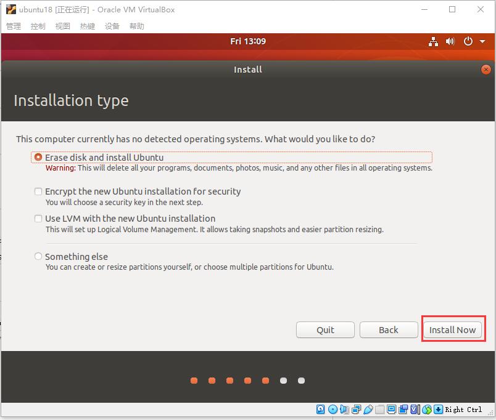
Task: Click the Install Now button
Action: [452, 329]
